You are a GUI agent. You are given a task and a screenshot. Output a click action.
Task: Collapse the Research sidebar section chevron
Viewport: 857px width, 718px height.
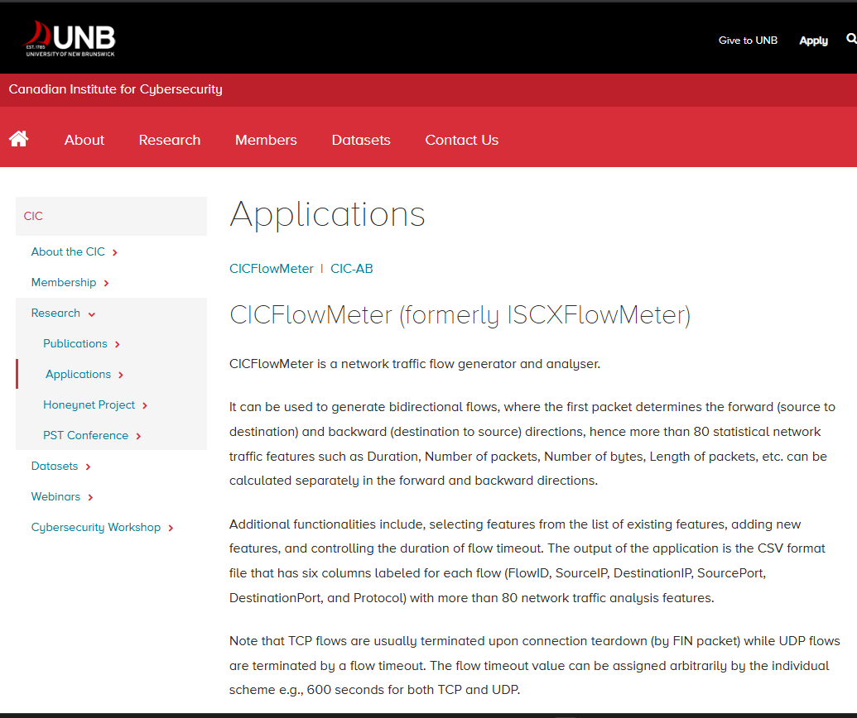click(x=92, y=314)
